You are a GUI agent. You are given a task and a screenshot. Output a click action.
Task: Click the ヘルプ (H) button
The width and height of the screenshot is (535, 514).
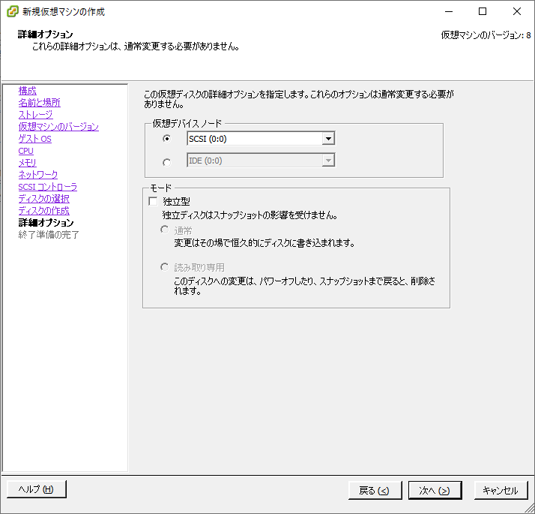click(x=37, y=489)
